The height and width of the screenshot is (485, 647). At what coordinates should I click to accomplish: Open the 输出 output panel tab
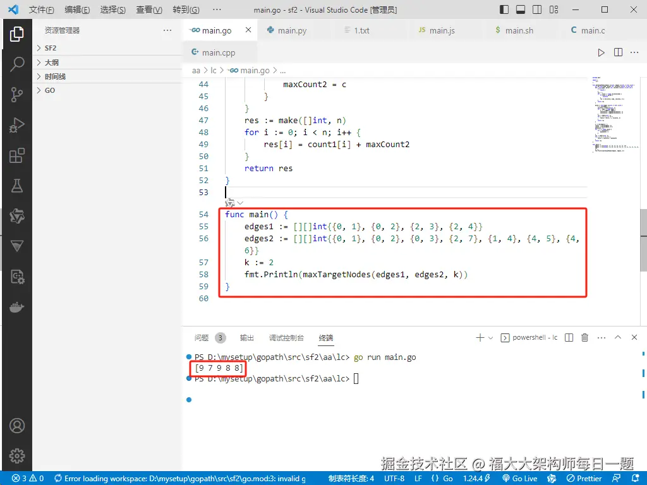pyautogui.click(x=247, y=338)
